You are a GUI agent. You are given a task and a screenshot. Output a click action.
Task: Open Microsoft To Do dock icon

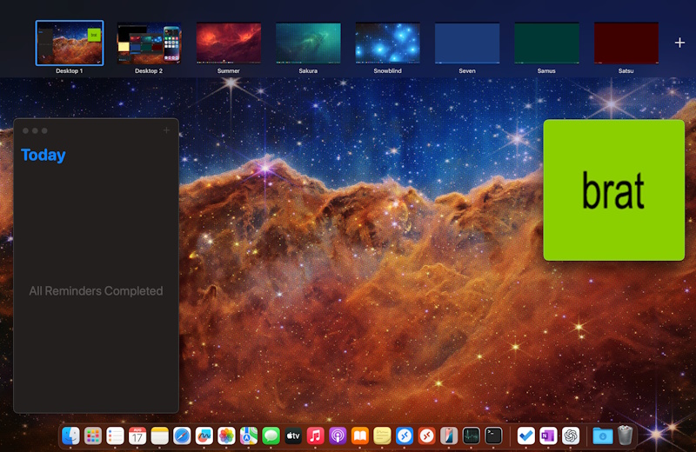[x=526, y=436]
